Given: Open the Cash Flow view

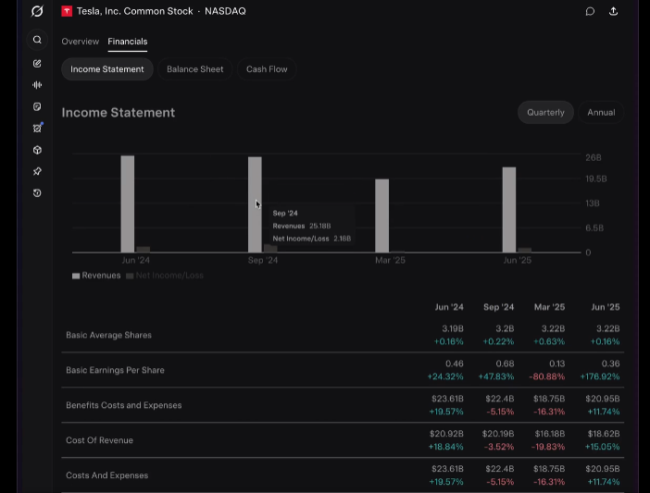Looking at the screenshot, I should coord(267,69).
